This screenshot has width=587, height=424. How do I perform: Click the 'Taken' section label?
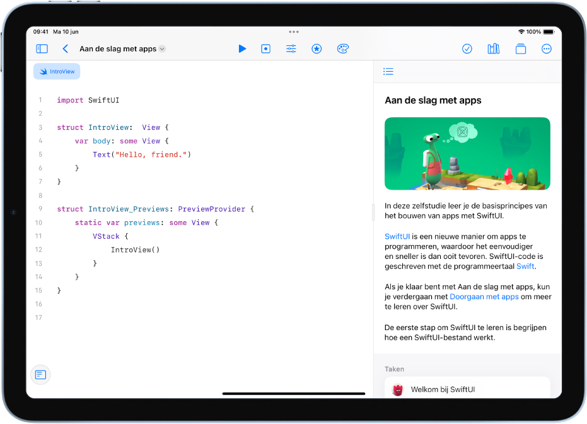pos(394,369)
